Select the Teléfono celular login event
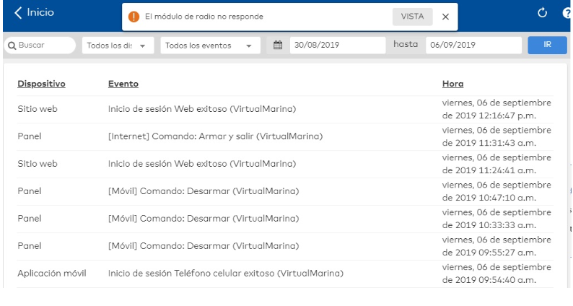573x306 pixels. (285, 274)
